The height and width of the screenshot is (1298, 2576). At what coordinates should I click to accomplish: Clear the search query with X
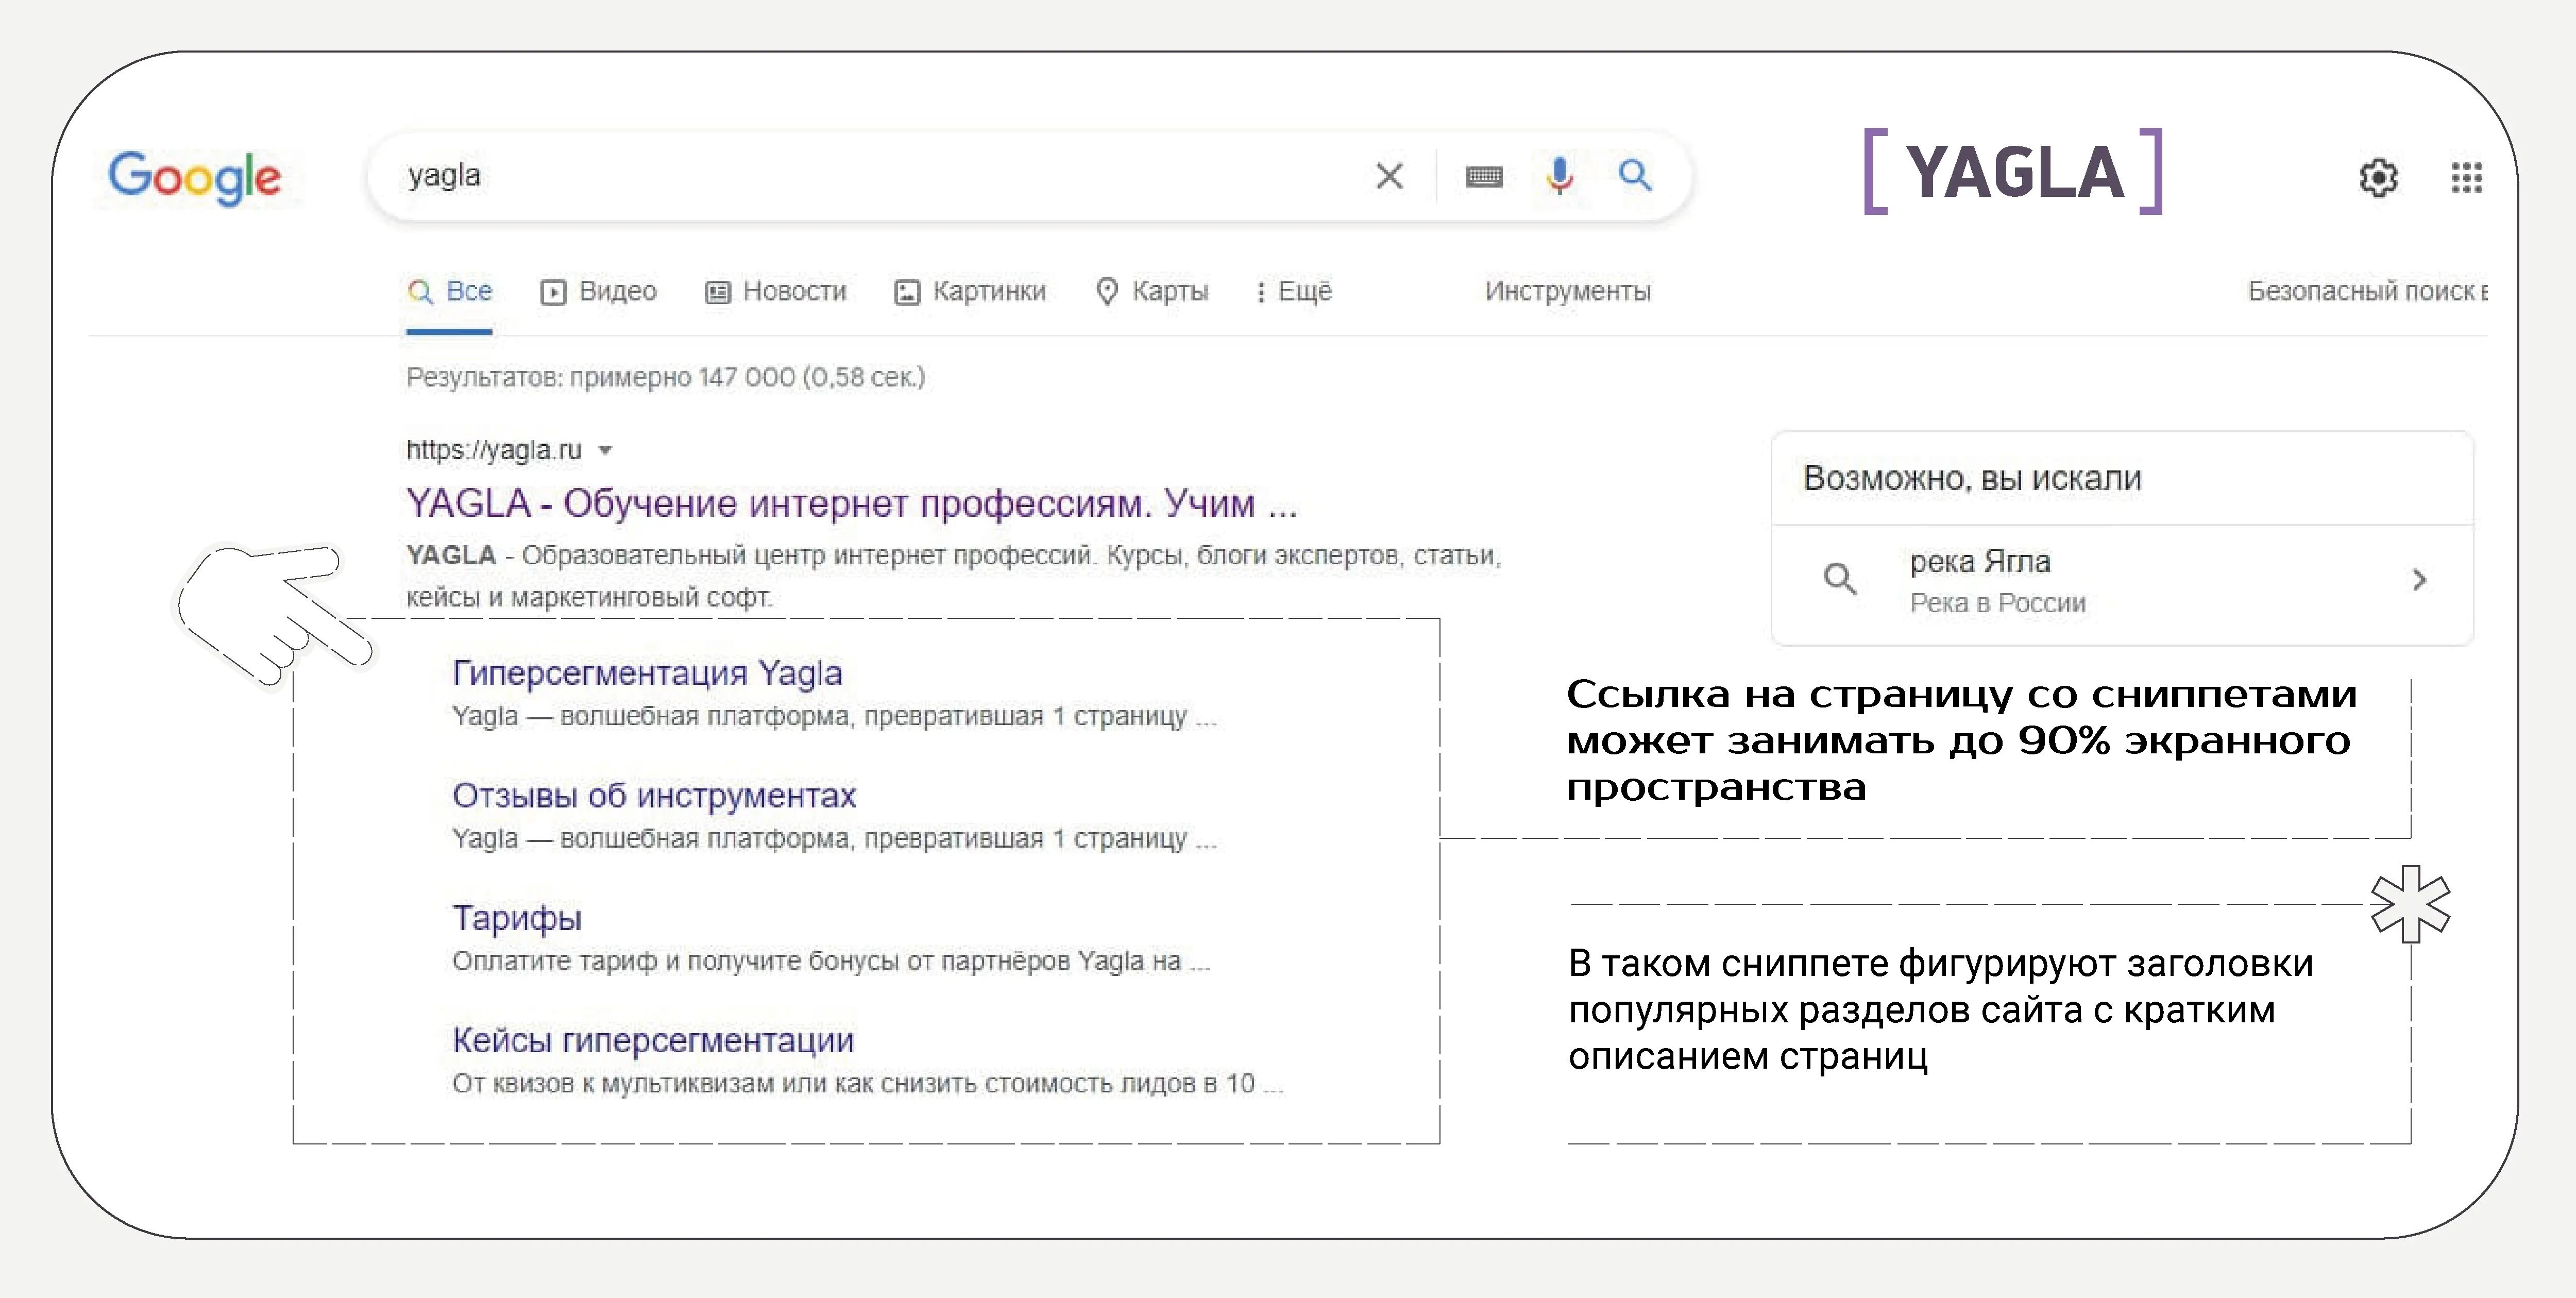tap(1389, 176)
